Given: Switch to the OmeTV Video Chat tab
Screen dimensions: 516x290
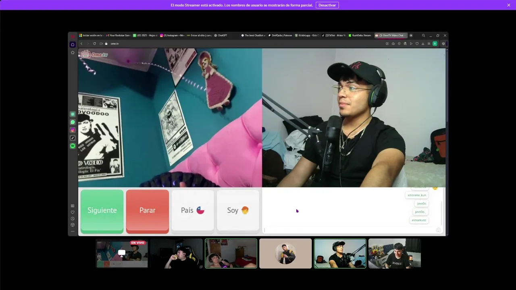Looking at the screenshot, I should [391, 35].
